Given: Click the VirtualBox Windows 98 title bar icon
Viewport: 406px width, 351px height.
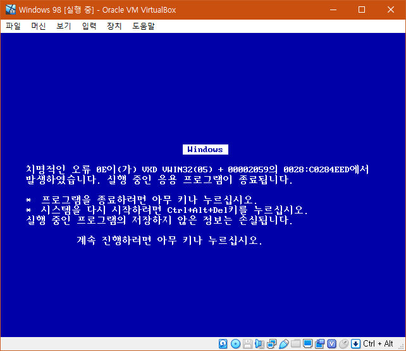Looking at the screenshot, I should (11, 10).
